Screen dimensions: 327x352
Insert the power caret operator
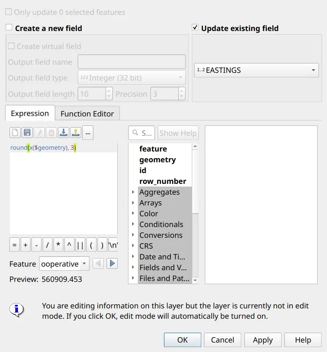click(x=69, y=245)
